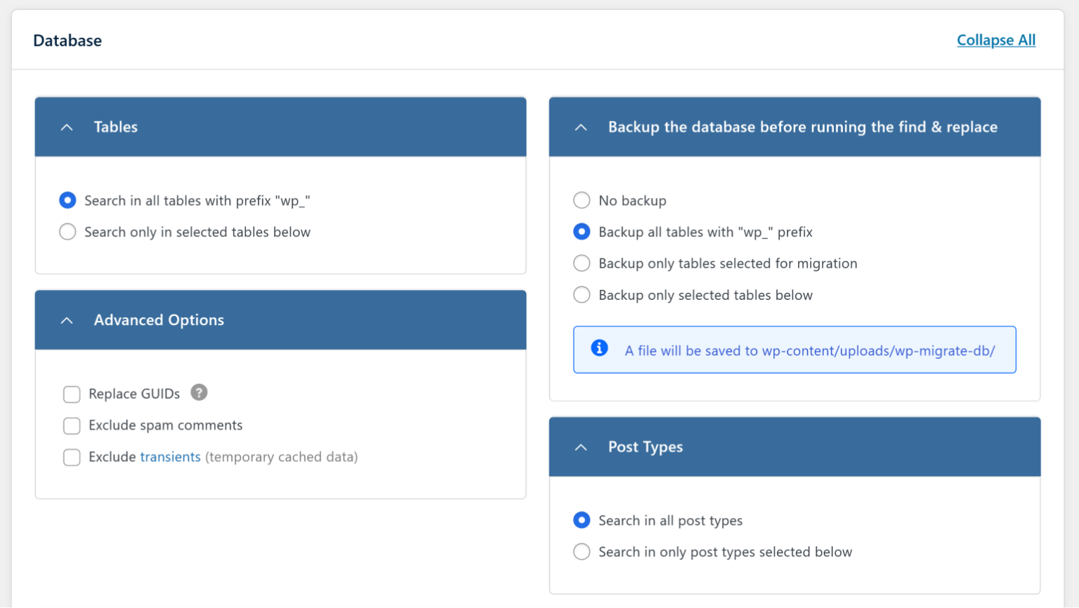Check Exclude spam comments
Image resolution: width=1079 pixels, height=608 pixels.
click(72, 425)
